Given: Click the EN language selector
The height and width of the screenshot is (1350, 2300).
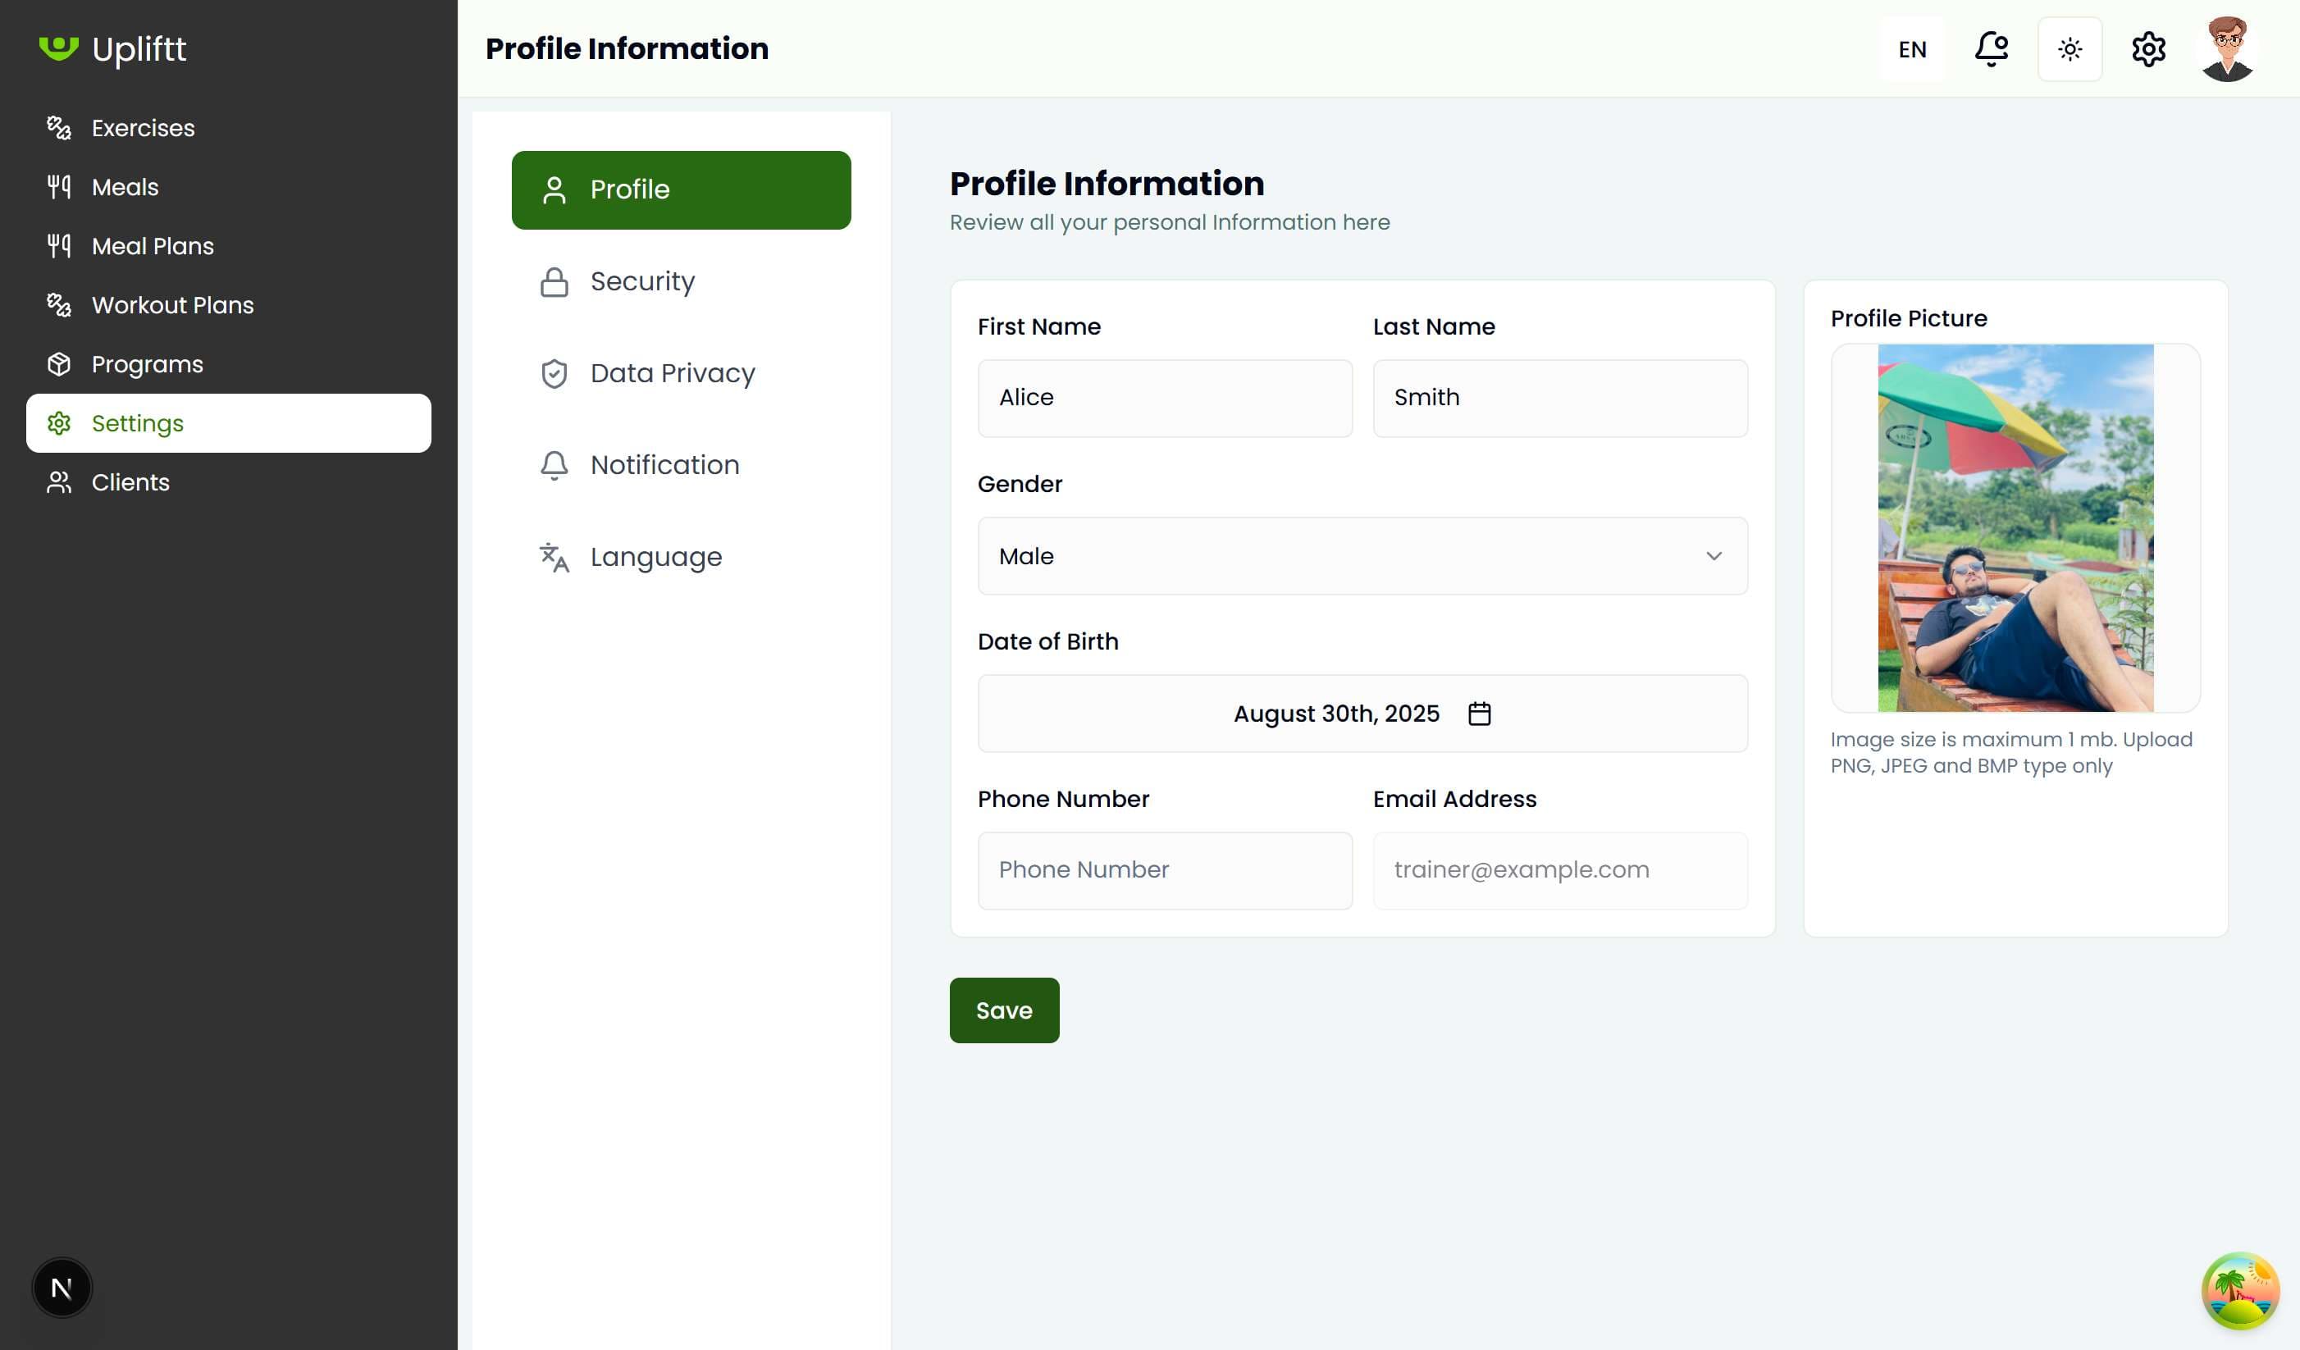Looking at the screenshot, I should pos(1911,48).
